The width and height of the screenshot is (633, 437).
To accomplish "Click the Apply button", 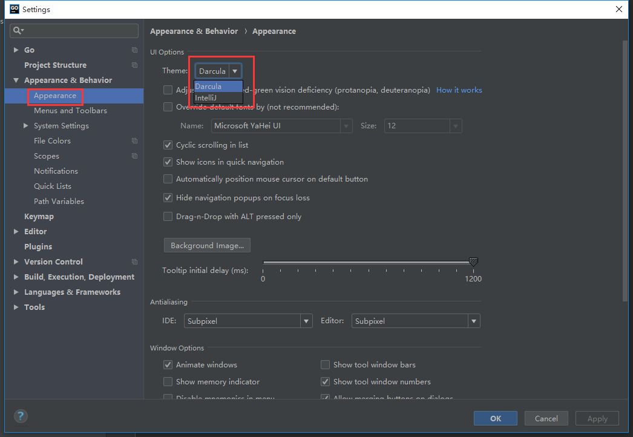I will click(597, 418).
